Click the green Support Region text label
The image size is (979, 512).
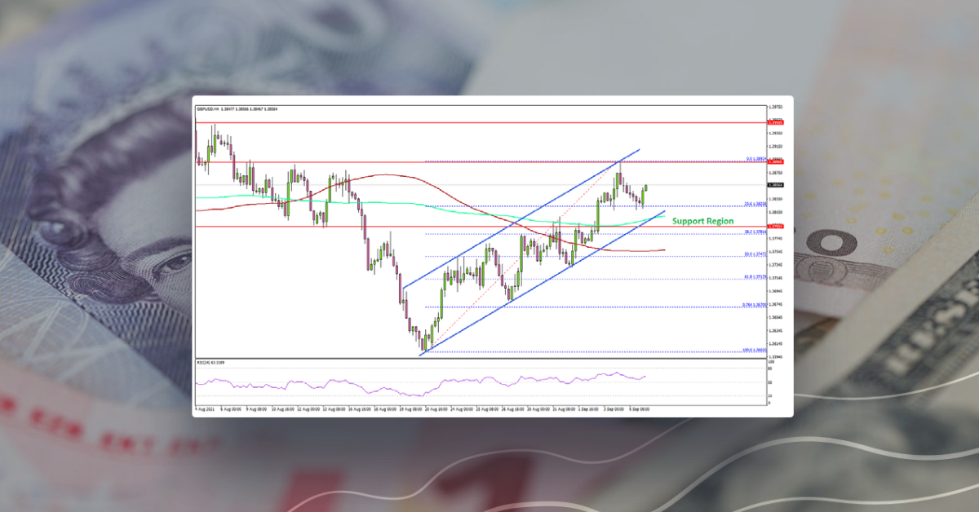tap(702, 220)
